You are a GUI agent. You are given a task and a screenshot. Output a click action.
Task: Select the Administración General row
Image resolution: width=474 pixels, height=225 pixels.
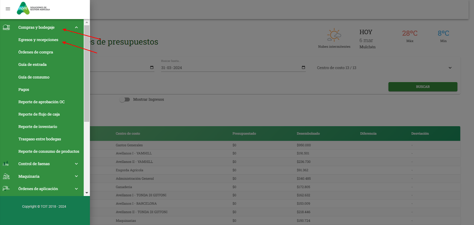(x=275, y=179)
